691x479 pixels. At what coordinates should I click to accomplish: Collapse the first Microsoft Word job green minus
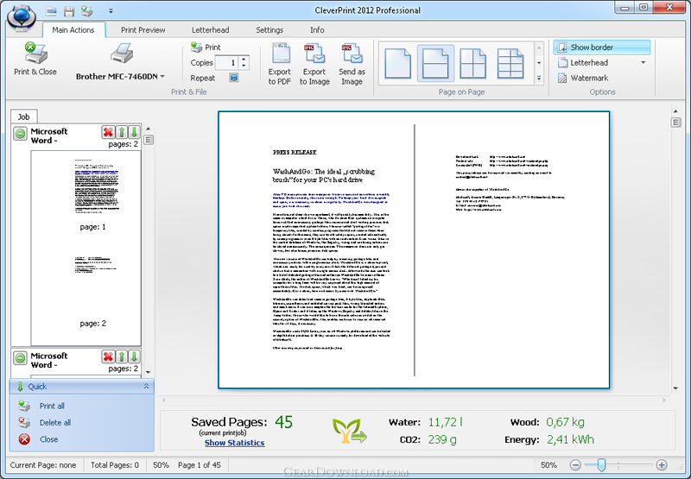point(20,133)
